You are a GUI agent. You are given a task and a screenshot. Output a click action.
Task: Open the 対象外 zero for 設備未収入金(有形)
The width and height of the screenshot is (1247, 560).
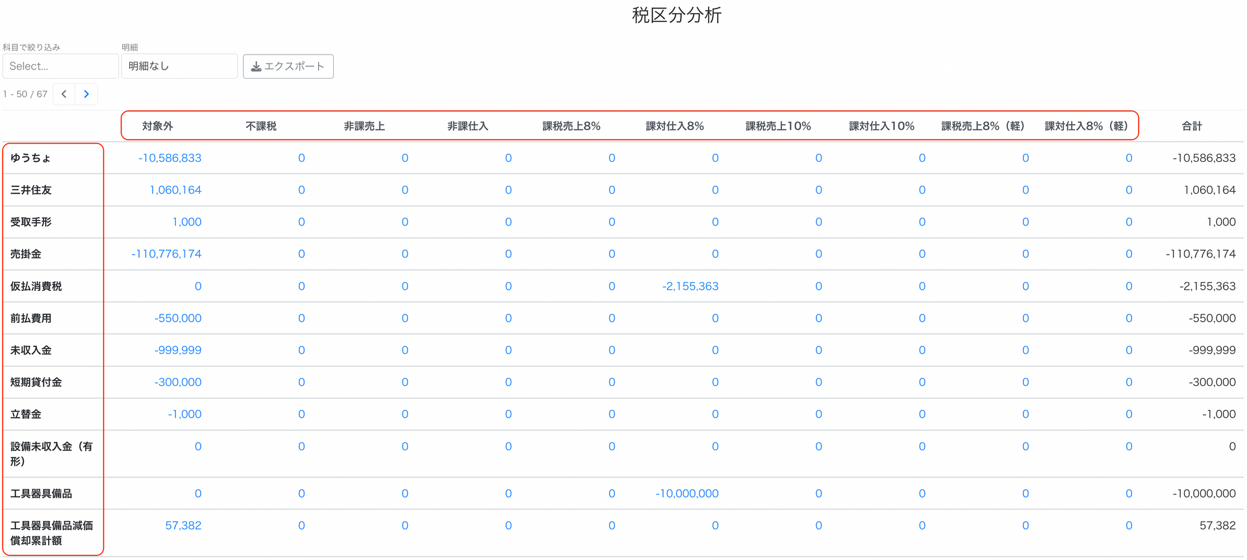[198, 446]
